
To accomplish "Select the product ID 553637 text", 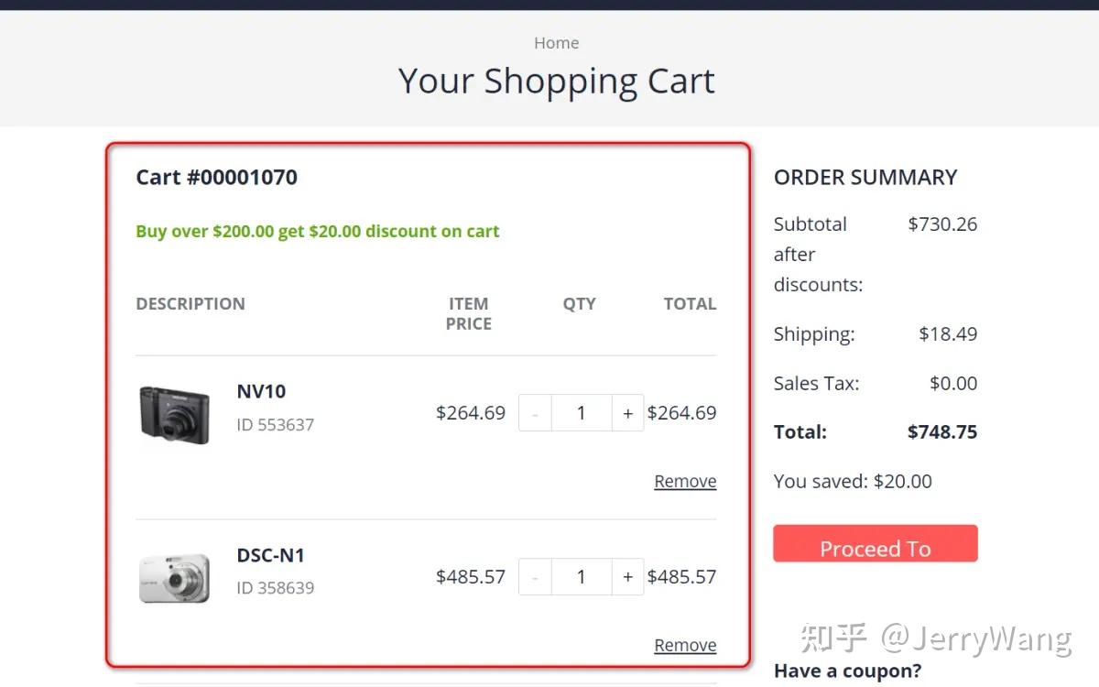I will [x=275, y=424].
